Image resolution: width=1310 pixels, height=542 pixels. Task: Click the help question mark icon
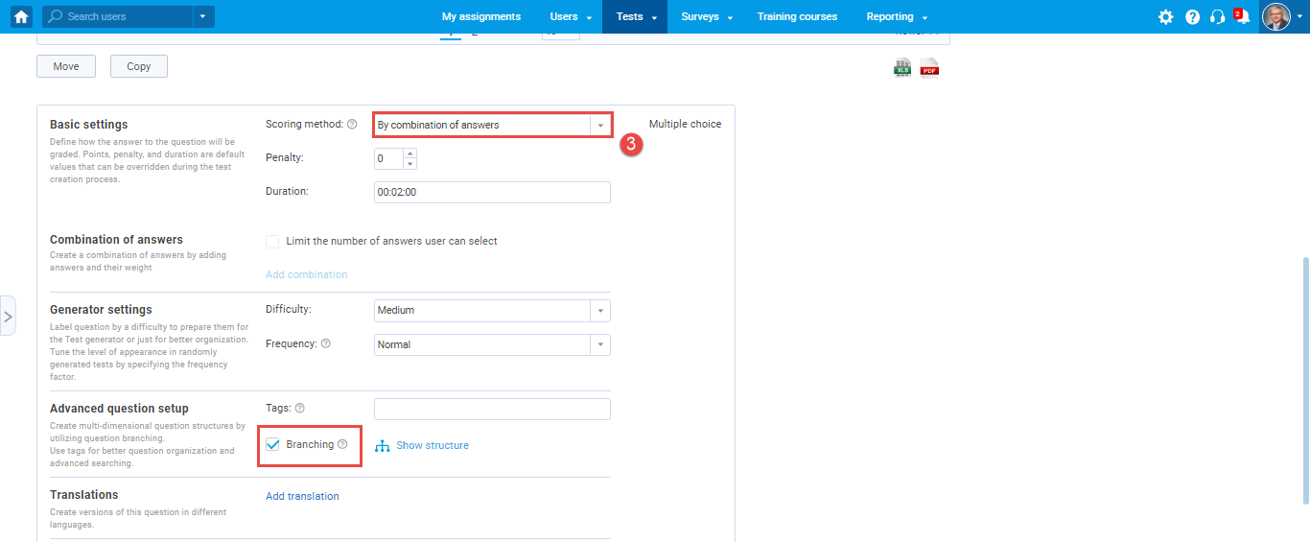1192,17
